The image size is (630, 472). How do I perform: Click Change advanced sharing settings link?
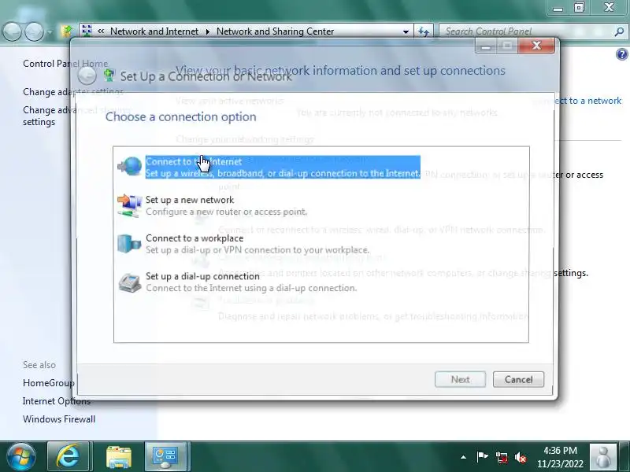tap(76, 116)
